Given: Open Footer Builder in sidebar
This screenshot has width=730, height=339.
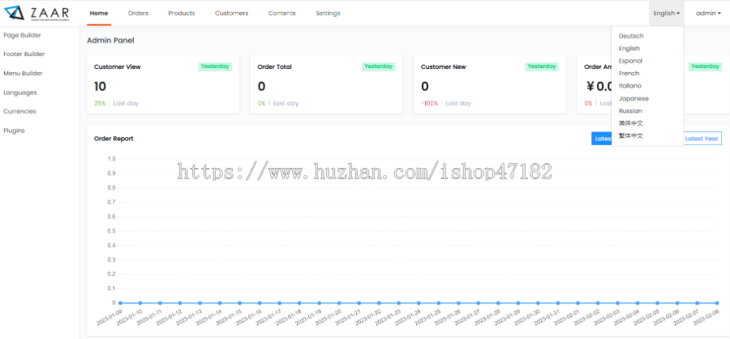Looking at the screenshot, I should [x=24, y=54].
